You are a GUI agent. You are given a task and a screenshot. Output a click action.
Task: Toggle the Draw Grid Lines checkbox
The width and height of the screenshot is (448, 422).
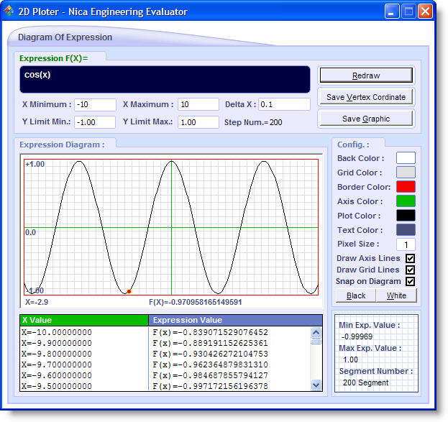[411, 270]
